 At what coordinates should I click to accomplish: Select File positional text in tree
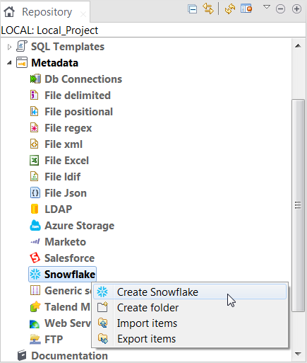click(x=79, y=112)
